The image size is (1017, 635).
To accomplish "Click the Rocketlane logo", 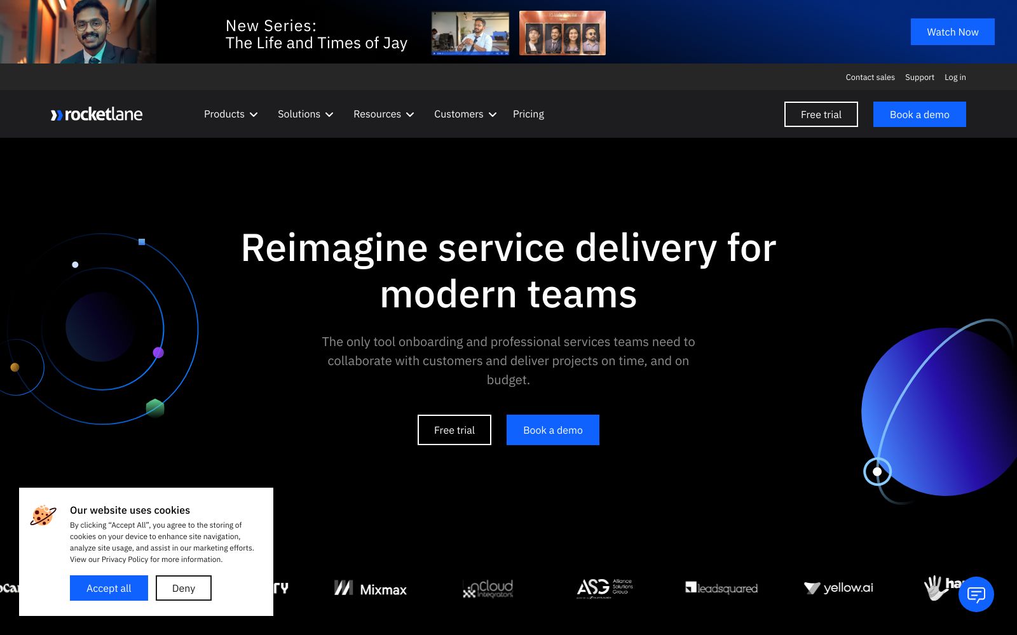I will point(97,114).
